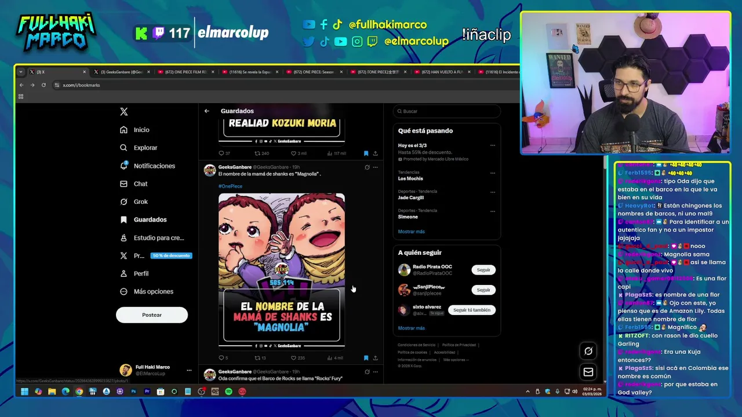Open Notificaciones in the sidebar

click(x=147, y=166)
